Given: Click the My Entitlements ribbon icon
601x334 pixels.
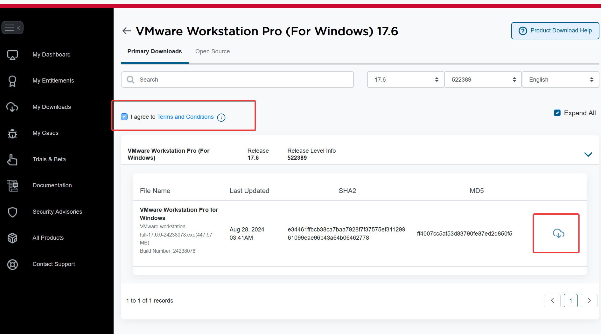Looking at the screenshot, I should tap(12, 81).
